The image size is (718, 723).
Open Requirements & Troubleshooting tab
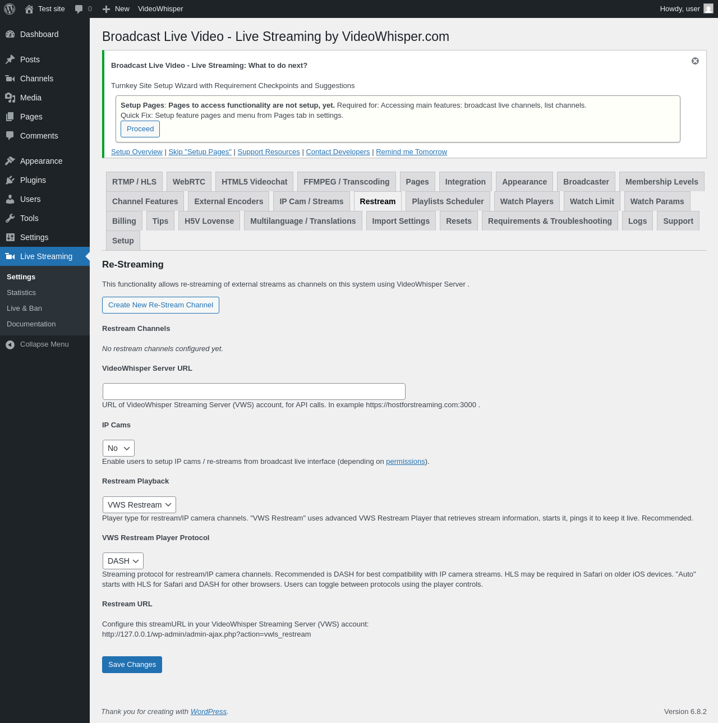(550, 221)
